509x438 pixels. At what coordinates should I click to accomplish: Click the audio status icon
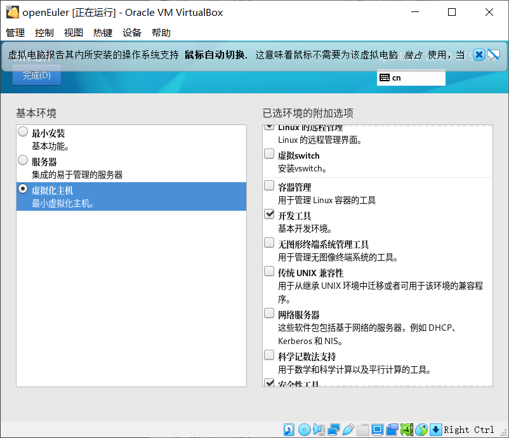click(x=319, y=430)
